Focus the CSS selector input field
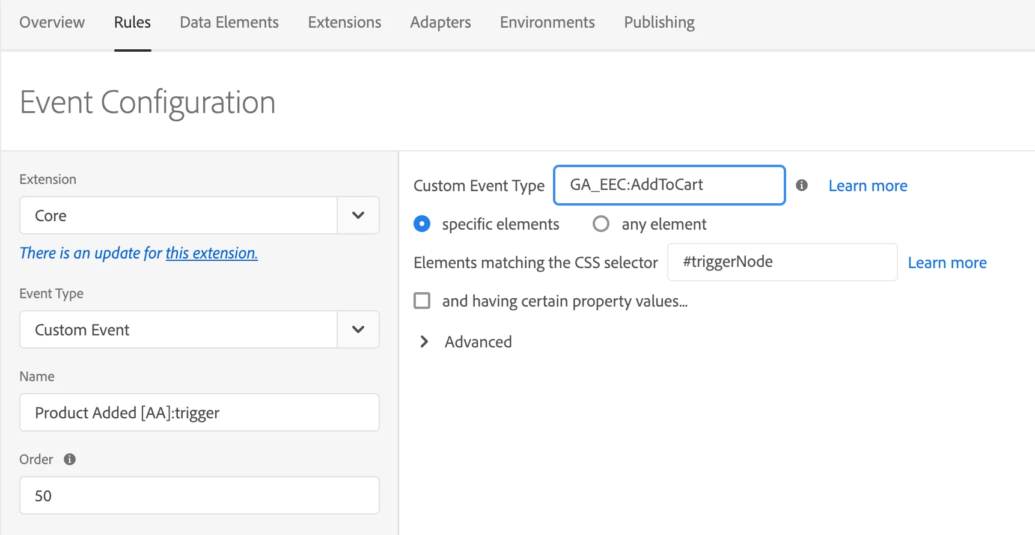 (x=782, y=262)
